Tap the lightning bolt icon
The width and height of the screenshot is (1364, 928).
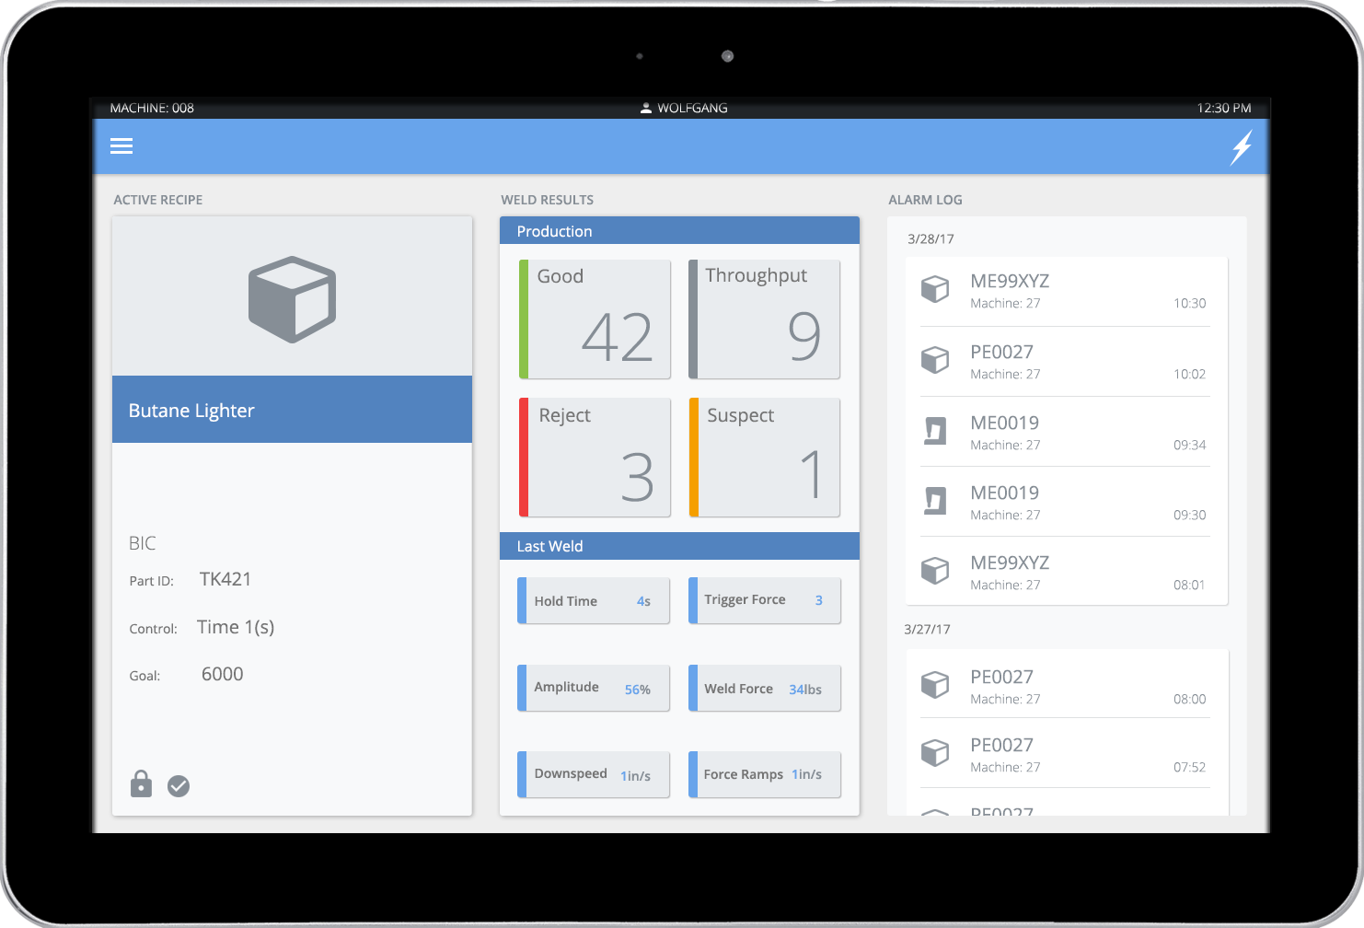click(x=1242, y=147)
